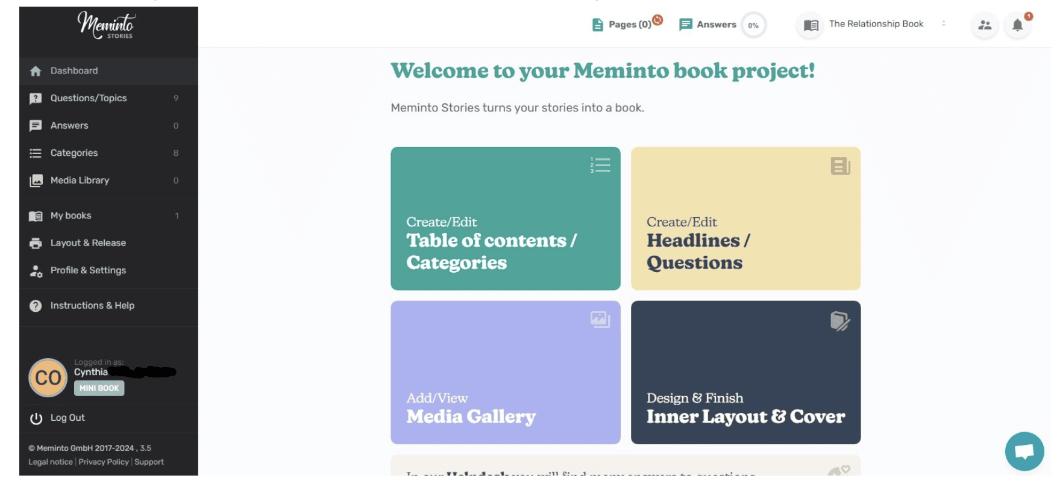Open Table of contents / Categories card
1051x484 pixels.
click(505, 219)
